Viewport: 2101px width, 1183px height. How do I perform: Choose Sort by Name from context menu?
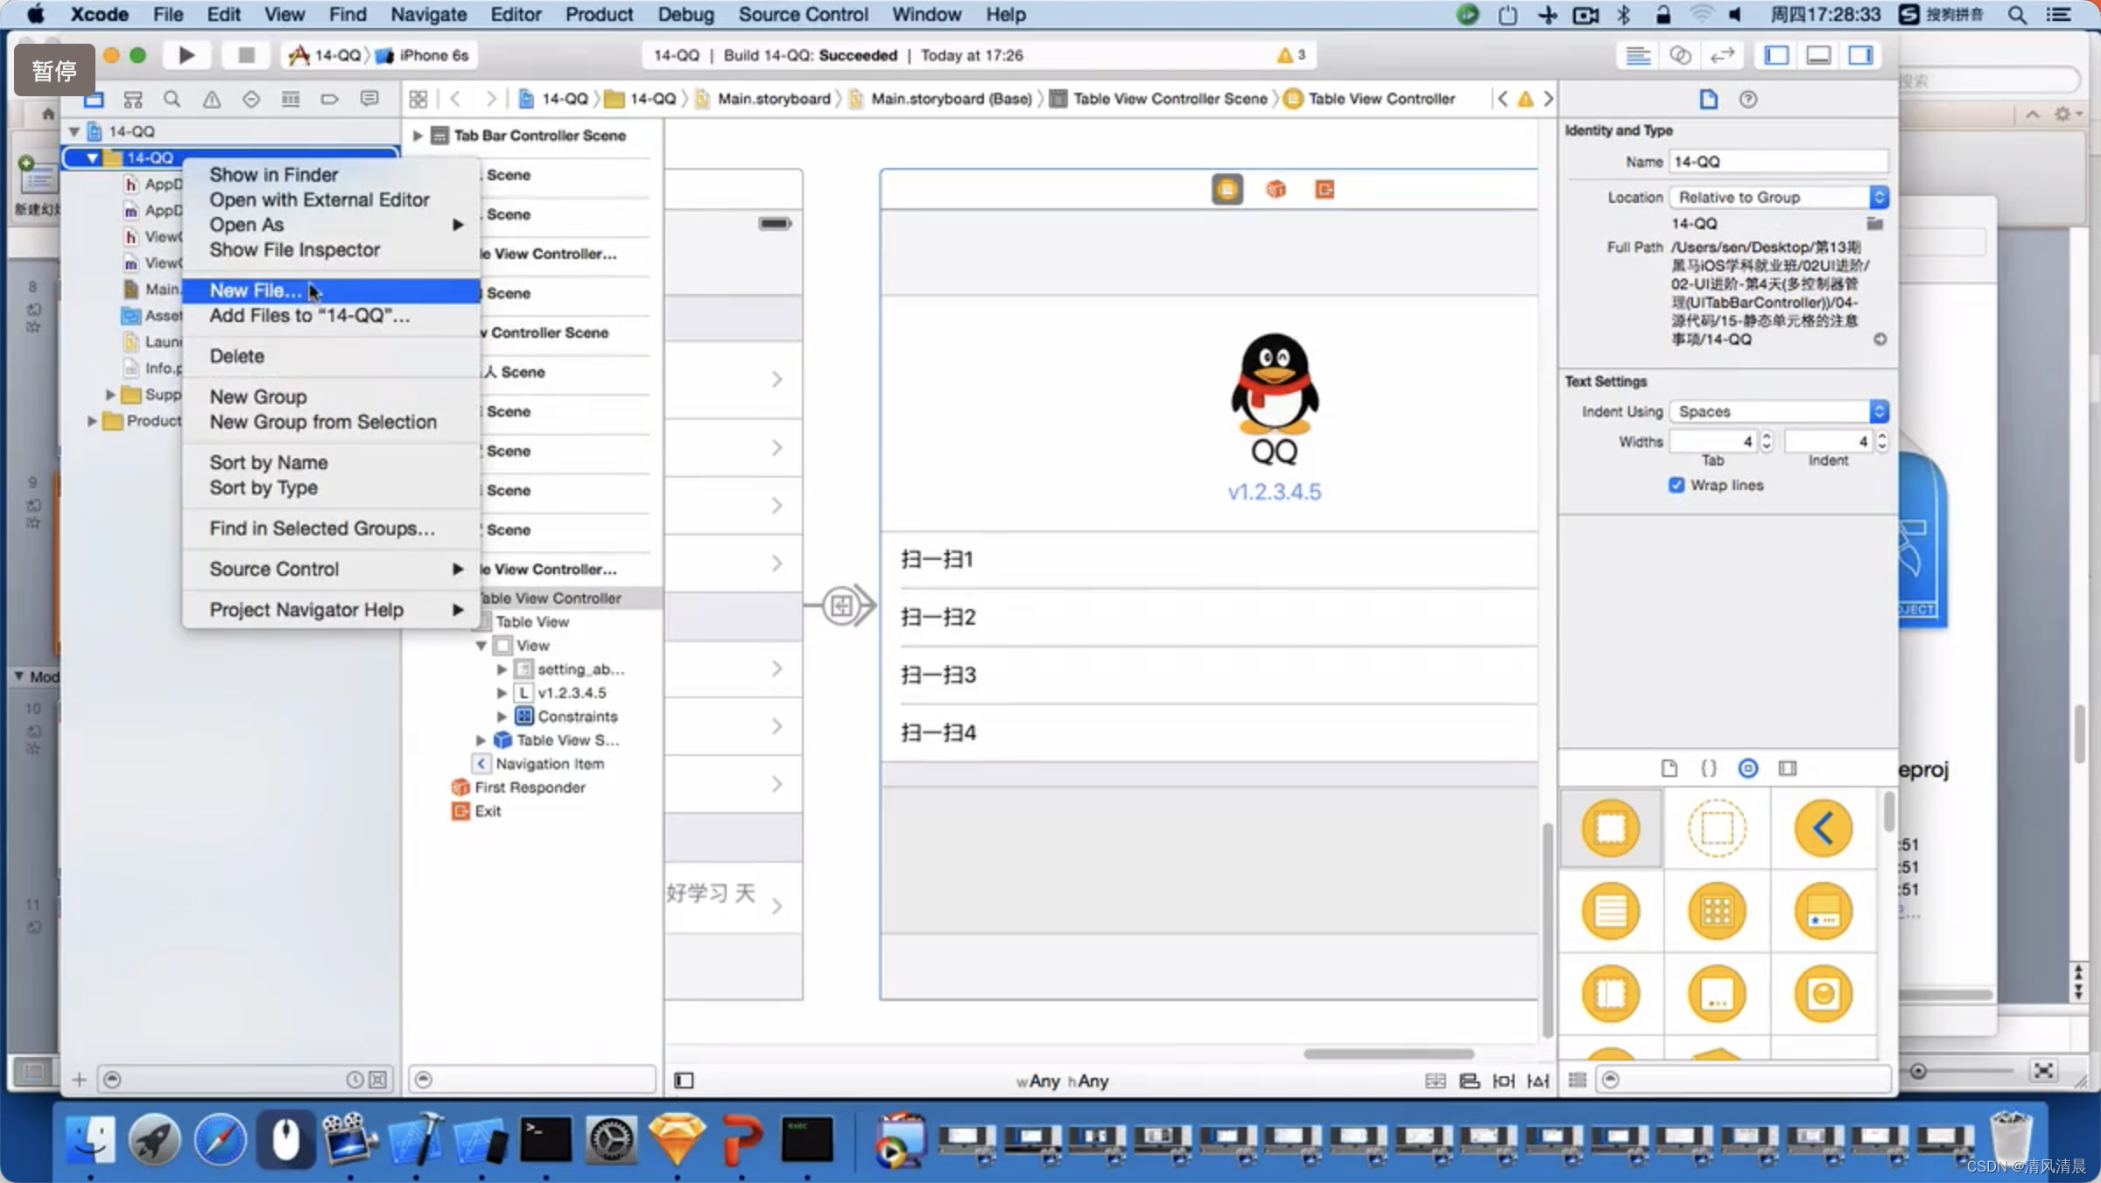331,462
